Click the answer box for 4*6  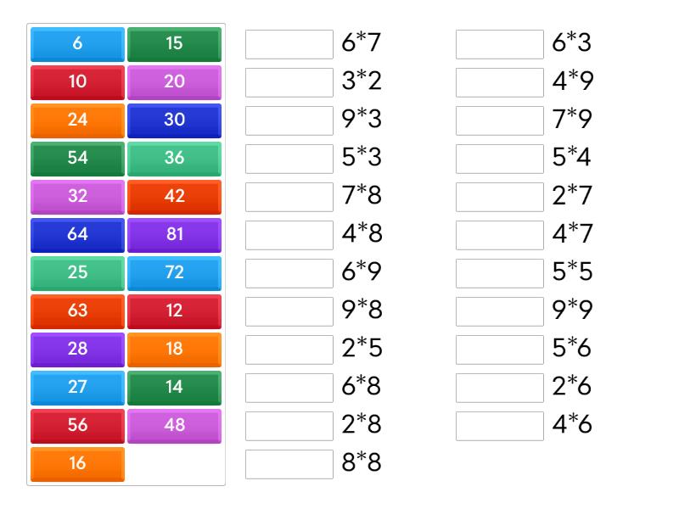[x=500, y=426]
